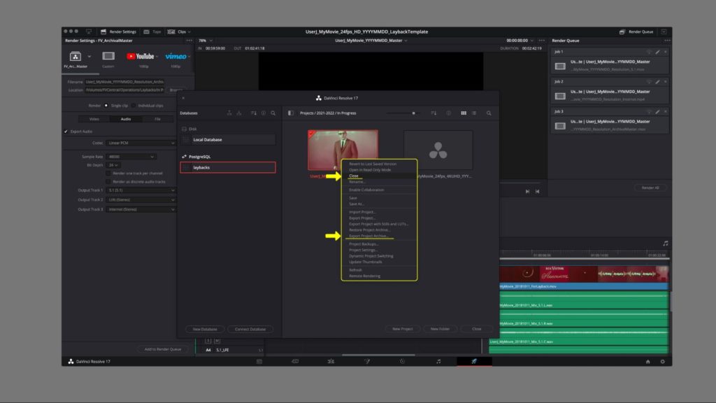Adjust the project thumbnail size slider
Viewport: 716px width, 403px height.
point(414,113)
